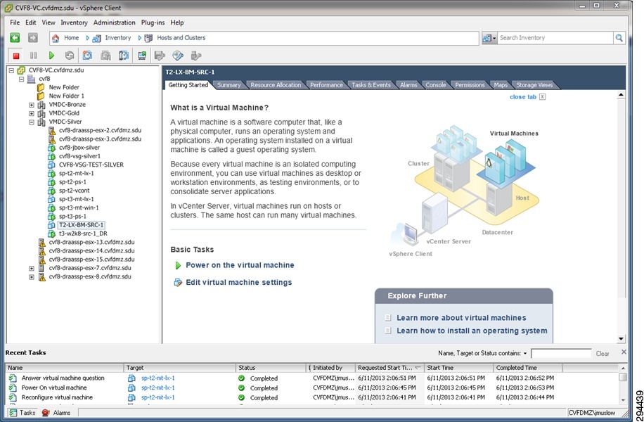Close the Recent Tasks panel with the X
This screenshot has width=644, height=422.
[624, 352]
